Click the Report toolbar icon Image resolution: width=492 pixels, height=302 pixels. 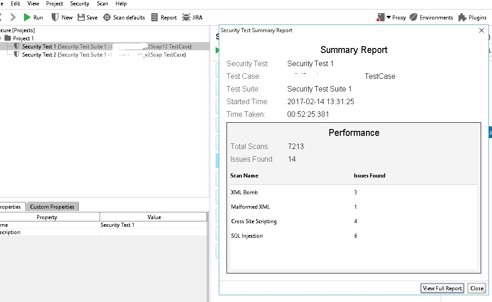tap(154, 17)
